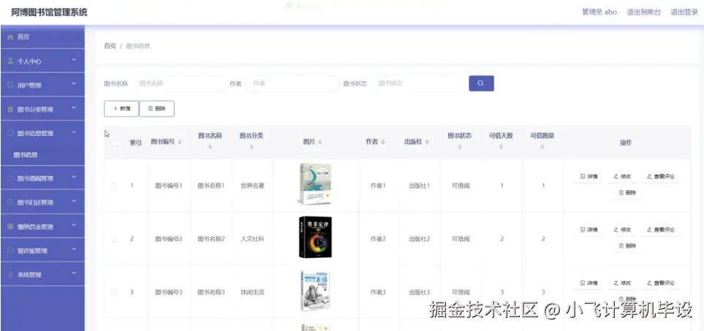This screenshot has height=331, width=704.
Task: Click 删除 in the 图书名称2 row
Action: coord(627,246)
